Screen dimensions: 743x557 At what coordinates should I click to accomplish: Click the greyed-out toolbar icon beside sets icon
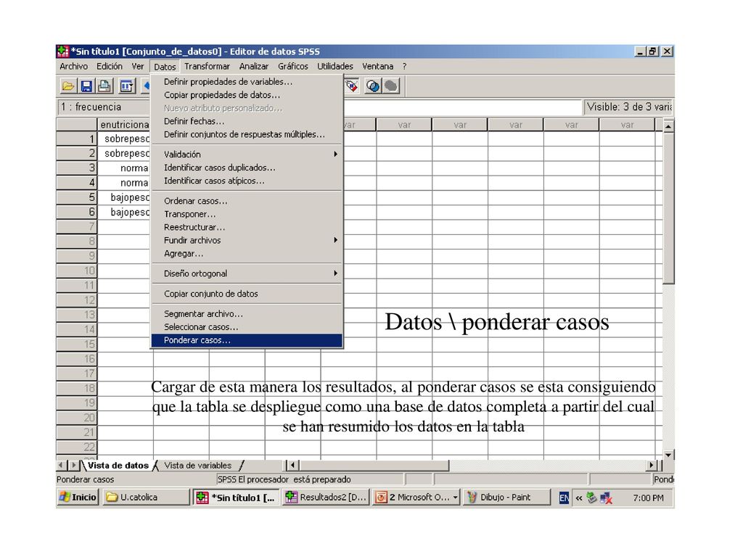(x=391, y=86)
